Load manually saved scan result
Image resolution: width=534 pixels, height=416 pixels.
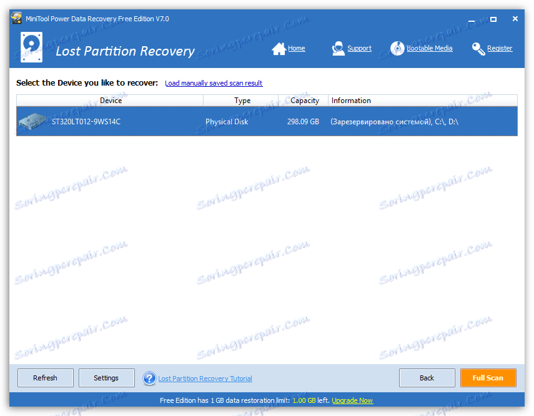tap(214, 83)
